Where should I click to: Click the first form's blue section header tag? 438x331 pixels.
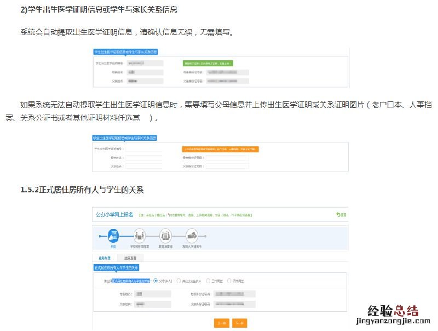point(125,52)
